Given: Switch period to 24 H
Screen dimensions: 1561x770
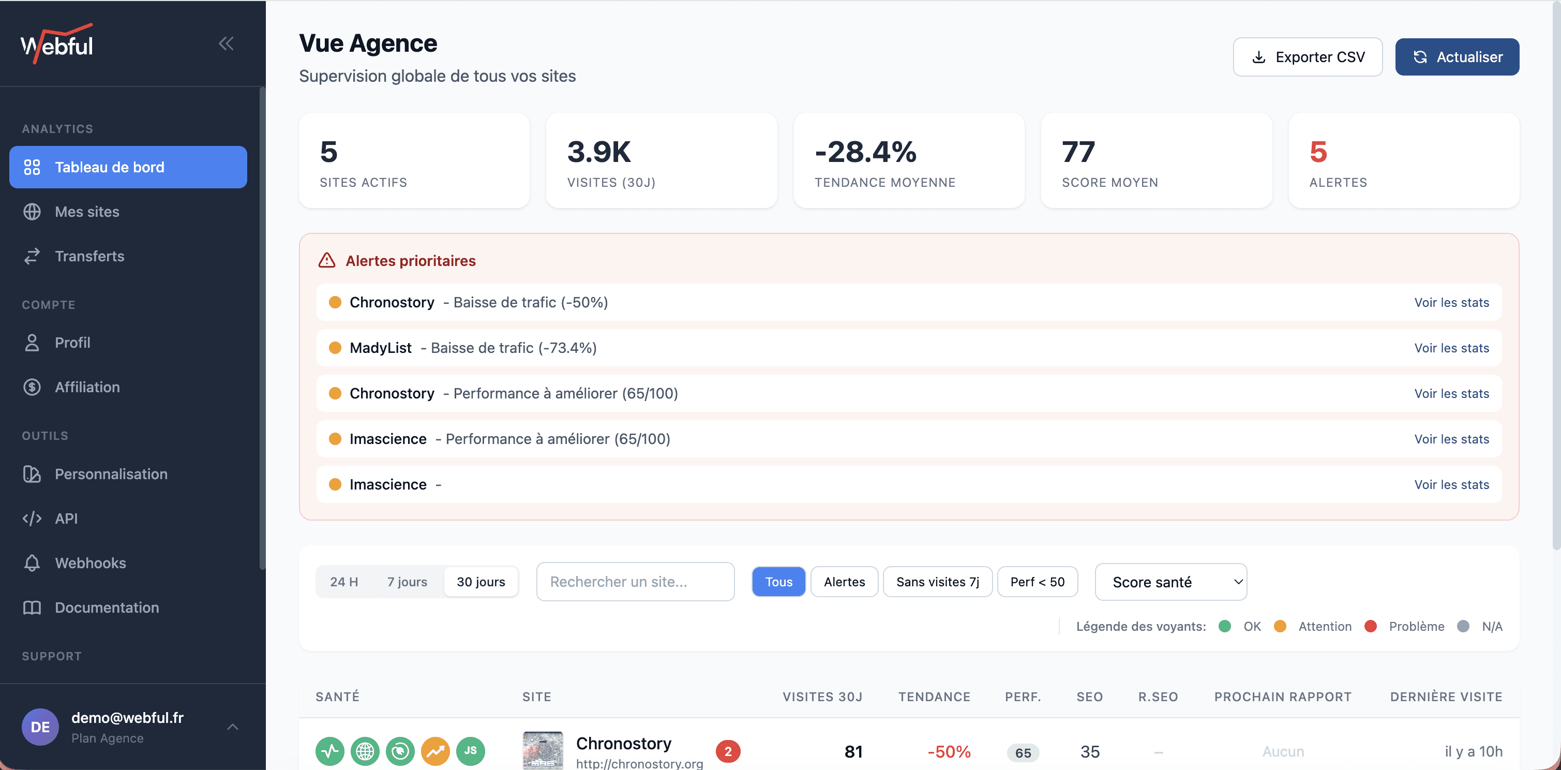Looking at the screenshot, I should tap(343, 582).
